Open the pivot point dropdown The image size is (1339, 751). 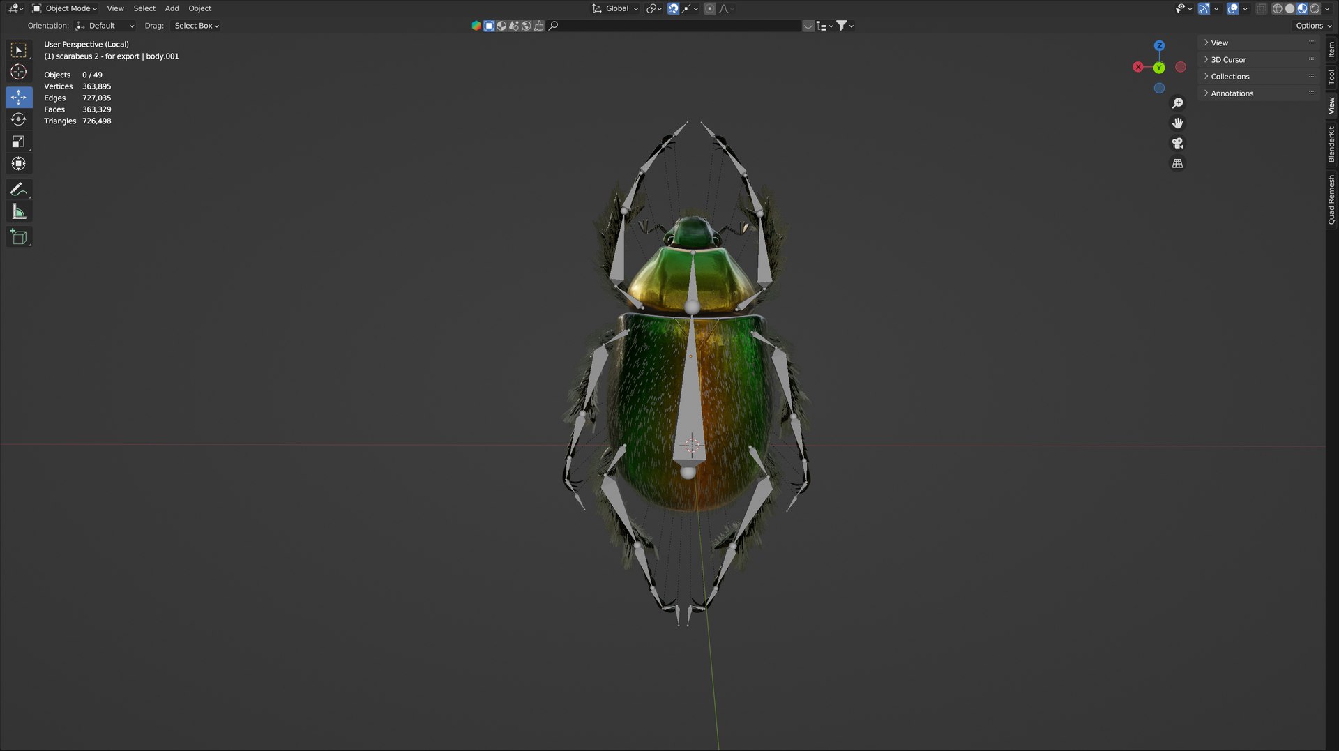point(653,8)
